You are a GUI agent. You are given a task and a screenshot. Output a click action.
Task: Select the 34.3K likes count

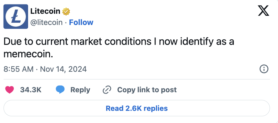(x=31, y=90)
